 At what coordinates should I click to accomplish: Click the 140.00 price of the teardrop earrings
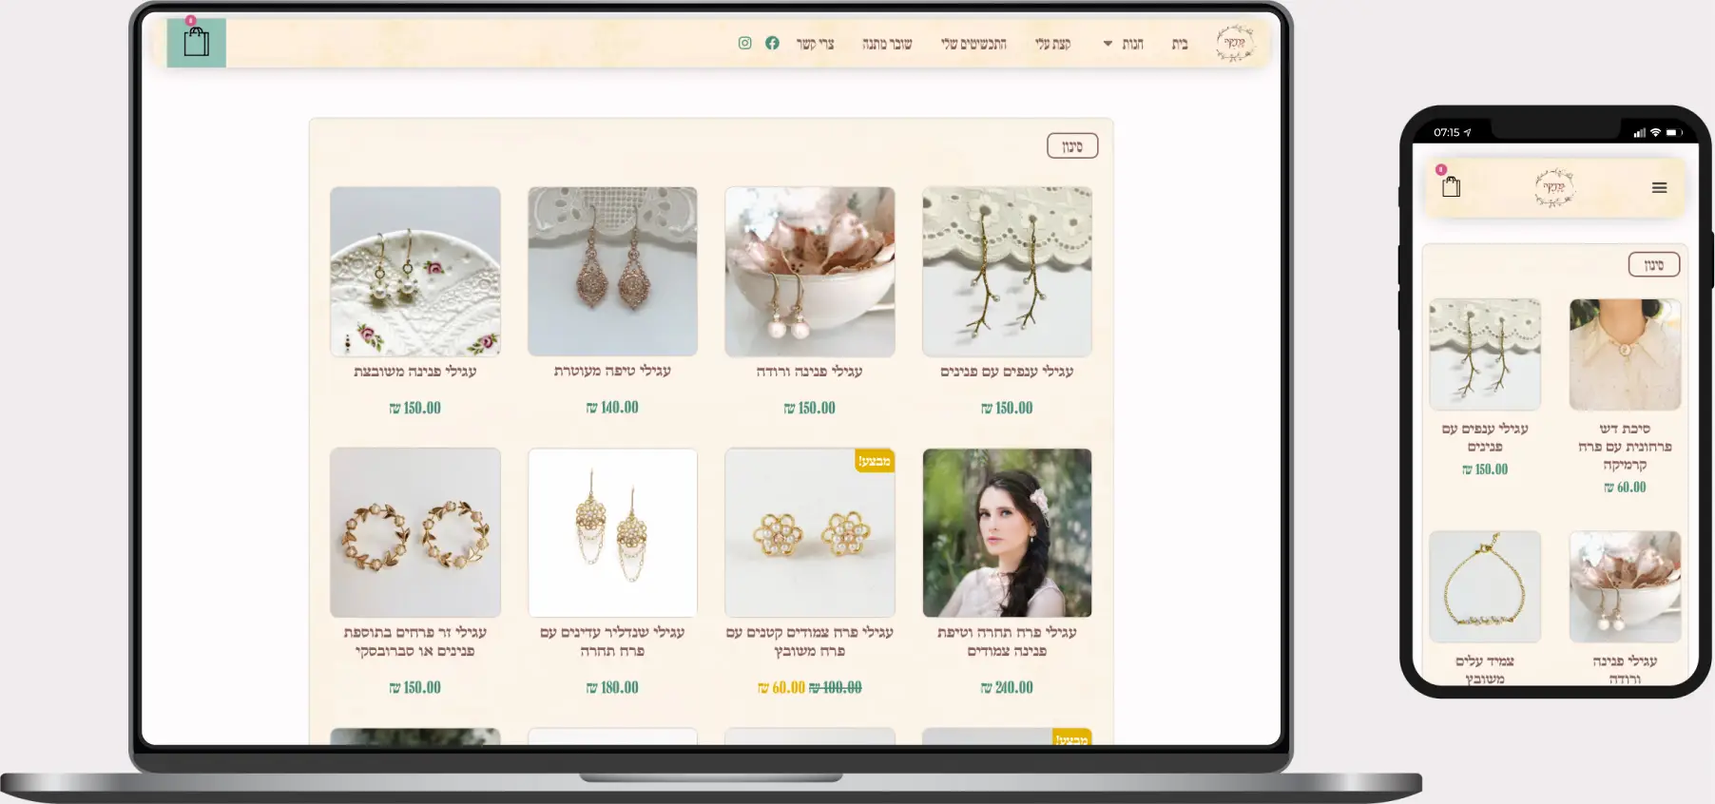pyautogui.click(x=613, y=408)
